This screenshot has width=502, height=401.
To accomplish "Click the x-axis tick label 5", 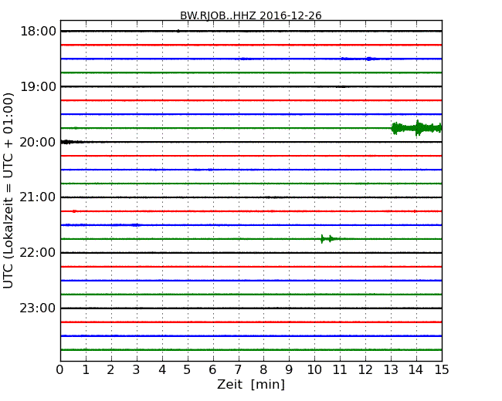I will tap(188, 370).
